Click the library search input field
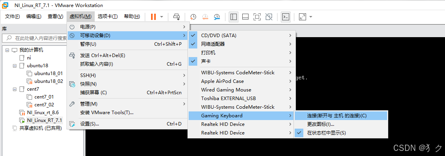The image size is (445, 156). point(35,38)
